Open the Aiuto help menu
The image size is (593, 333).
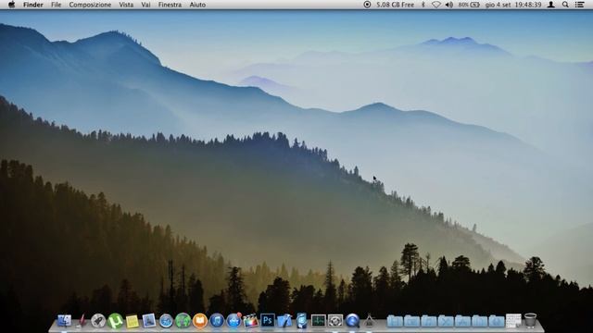[x=197, y=5]
